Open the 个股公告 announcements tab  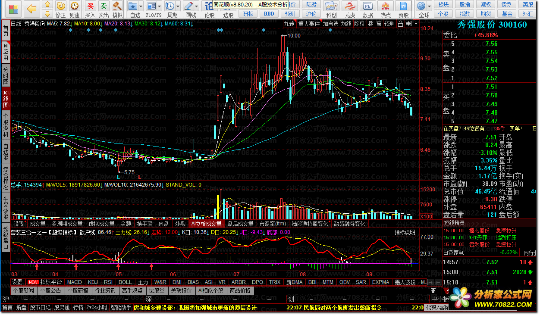coord(50,291)
